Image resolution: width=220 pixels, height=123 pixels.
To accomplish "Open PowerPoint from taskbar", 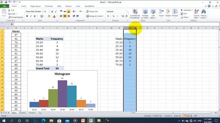I will click(83, 121).
